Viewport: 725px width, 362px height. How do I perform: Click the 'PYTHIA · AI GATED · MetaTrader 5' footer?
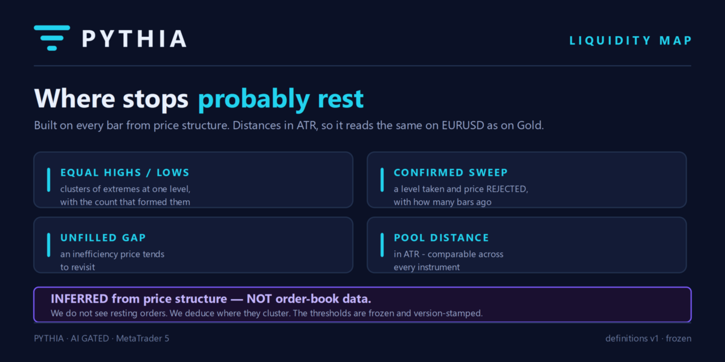click(x=101, y=338)
